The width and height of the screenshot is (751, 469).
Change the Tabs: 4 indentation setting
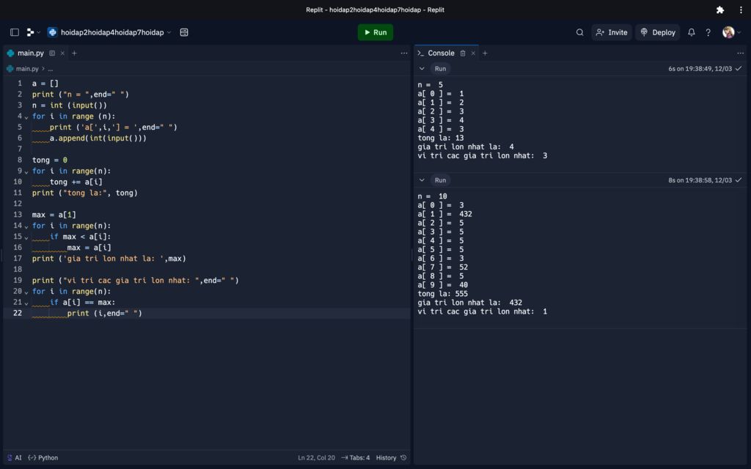(x=356, y=457)
